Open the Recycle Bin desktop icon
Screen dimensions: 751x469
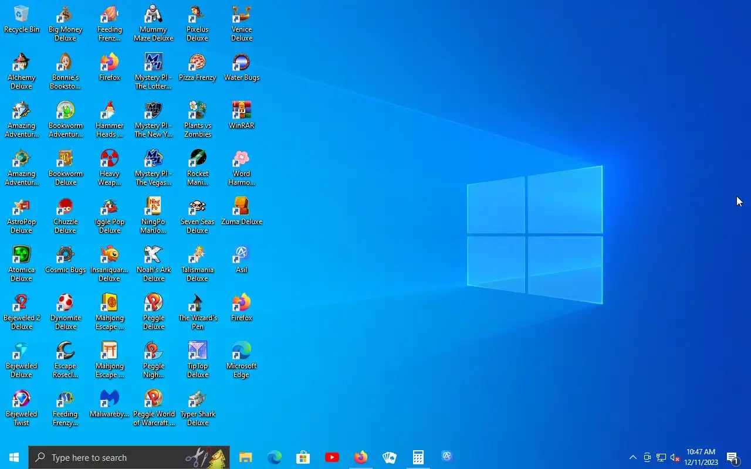tap(22, 19)
